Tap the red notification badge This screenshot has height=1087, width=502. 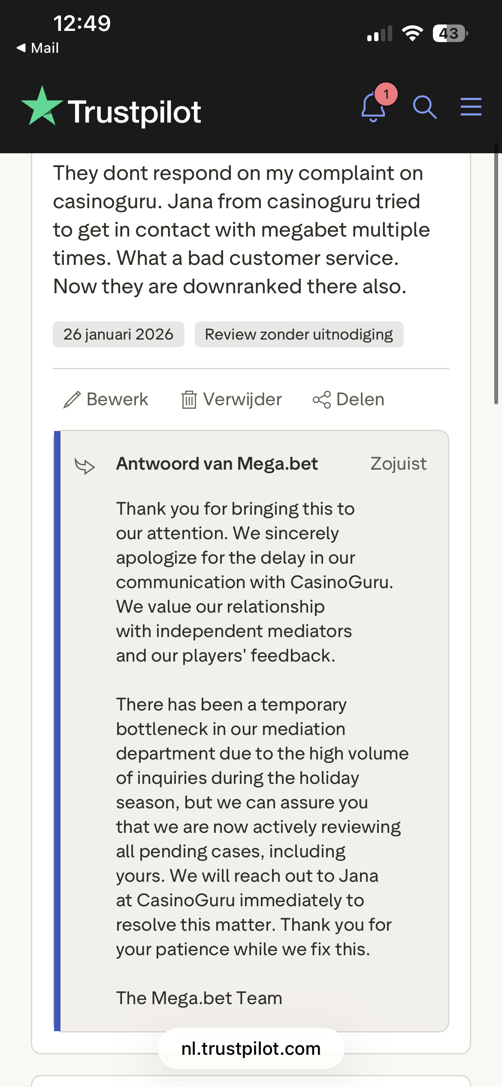(386, 94)
